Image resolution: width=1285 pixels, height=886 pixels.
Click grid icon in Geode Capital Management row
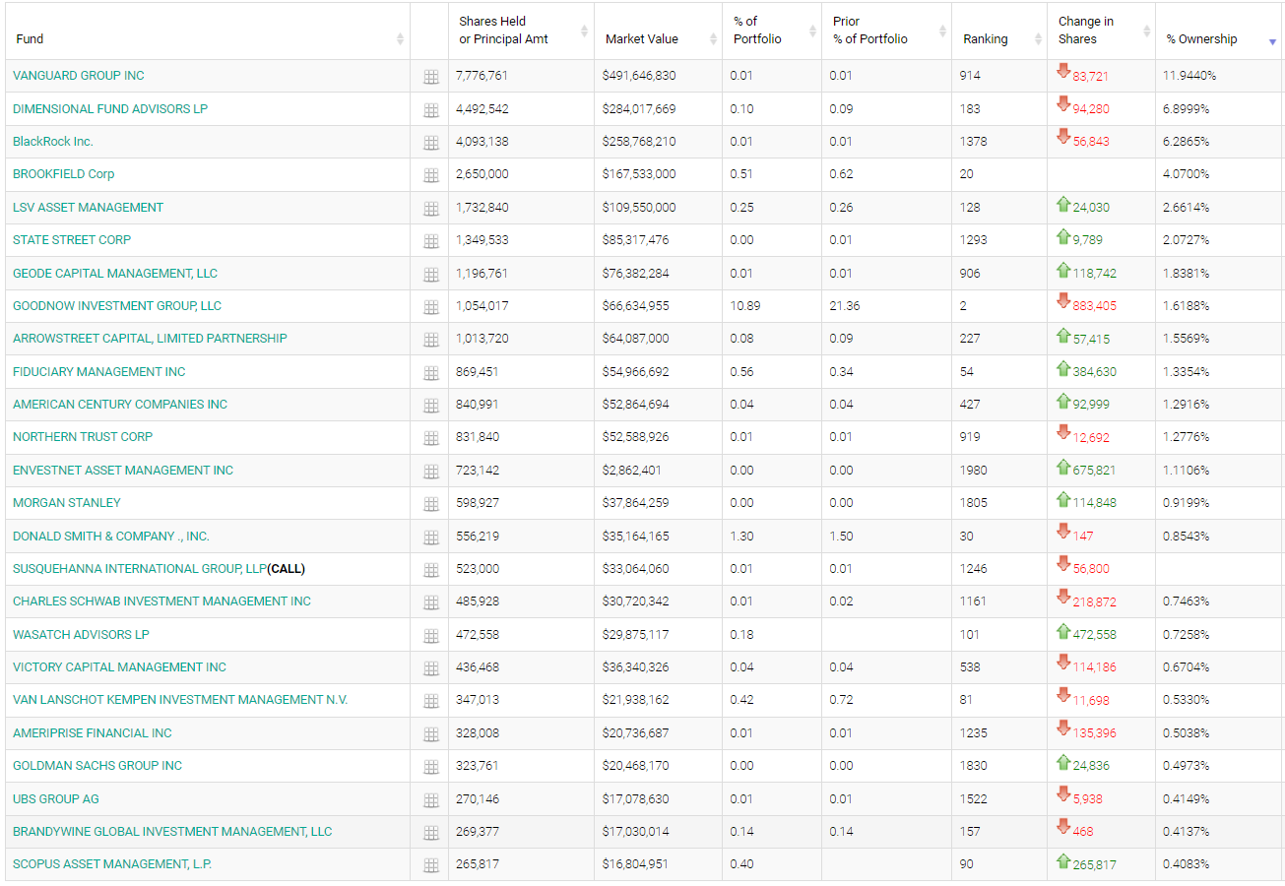click(430, 275)
